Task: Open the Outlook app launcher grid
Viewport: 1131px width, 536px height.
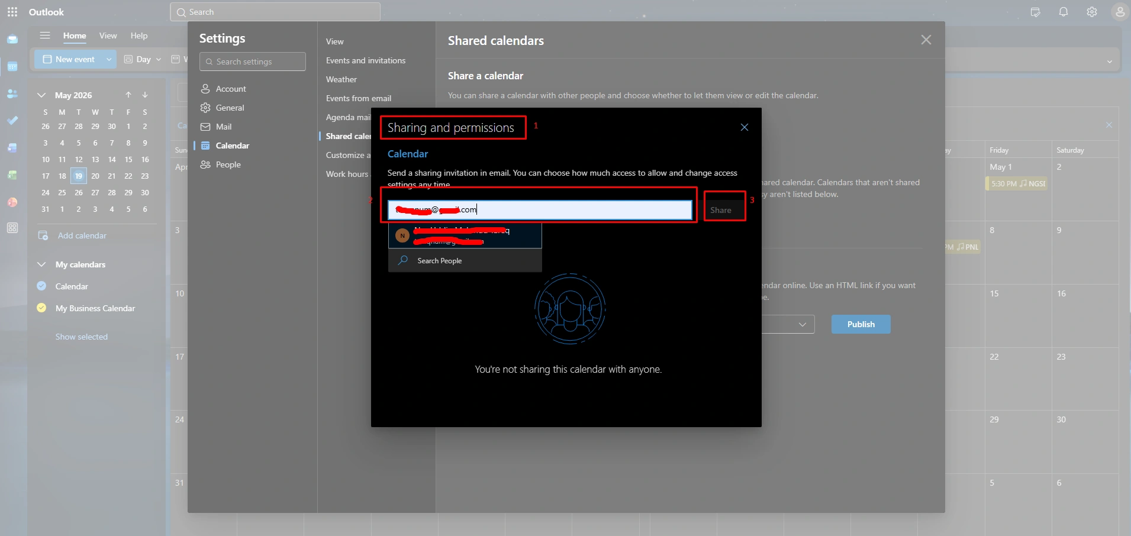Action: (x=12, y=12)
